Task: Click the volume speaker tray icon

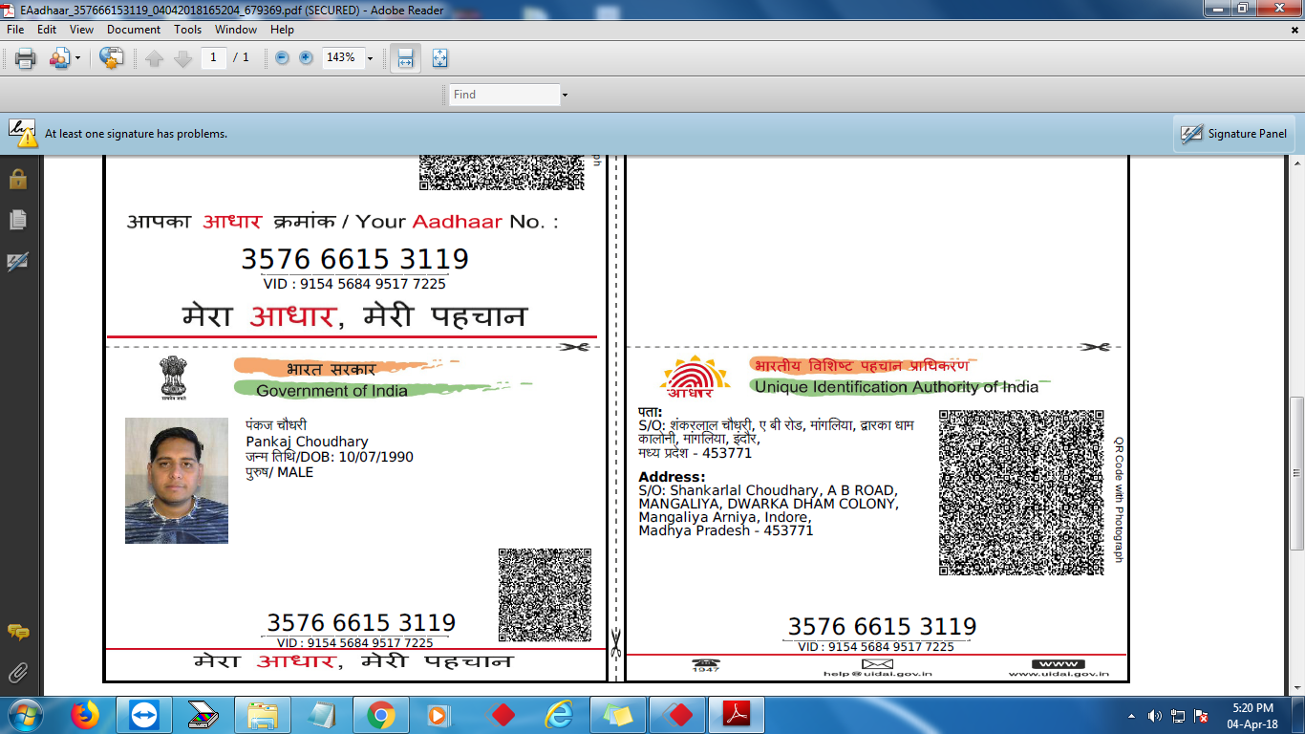Action: [x=1155, y=716]
